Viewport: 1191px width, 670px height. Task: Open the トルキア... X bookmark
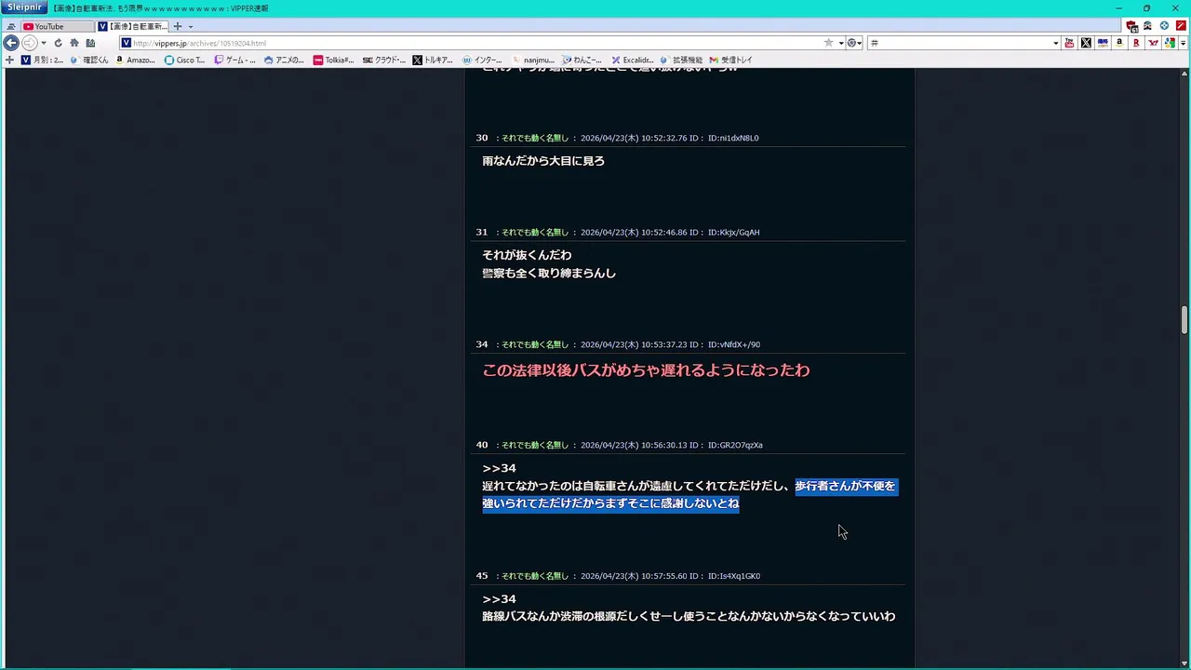pos(433,60)
